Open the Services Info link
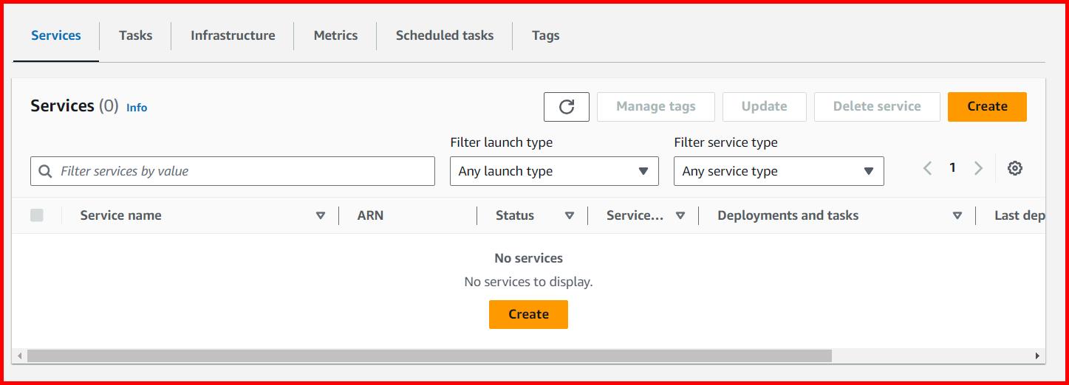Screen dimensions: 1069x385 pyautogui.click(x=137, y=108)
